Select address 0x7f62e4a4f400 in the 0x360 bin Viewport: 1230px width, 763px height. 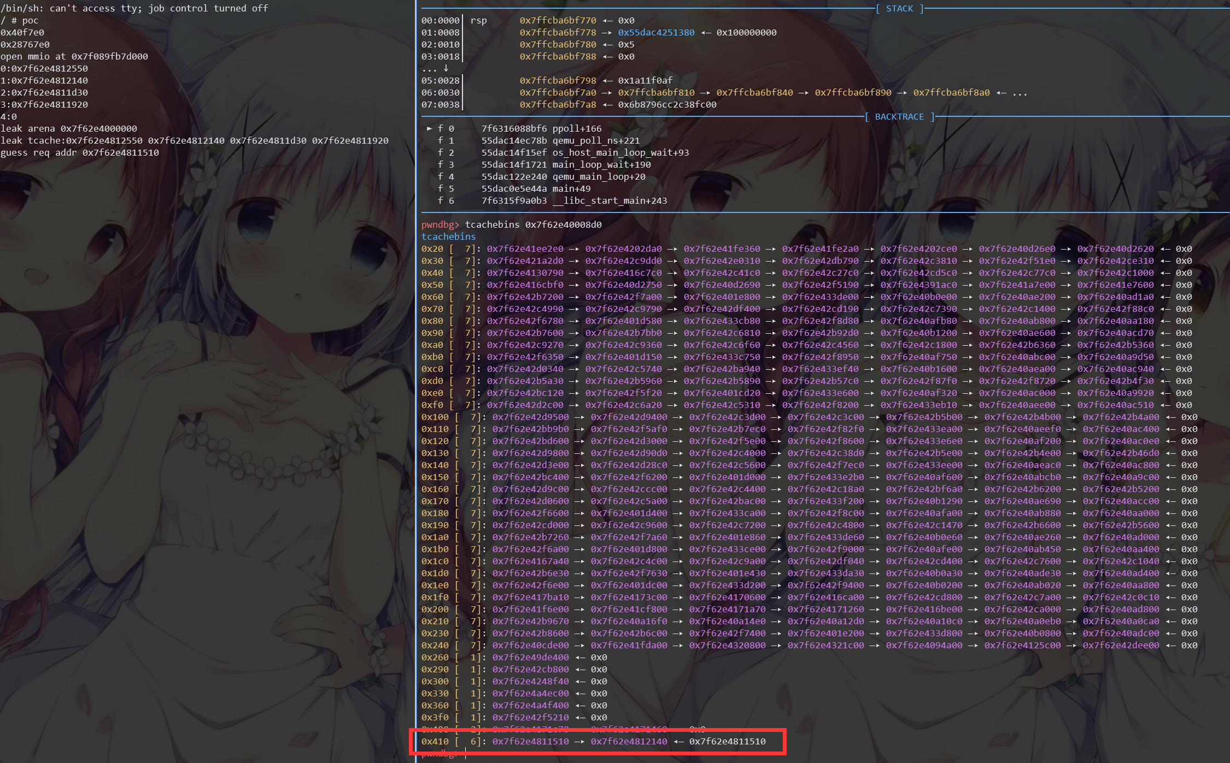coord(531,705)
